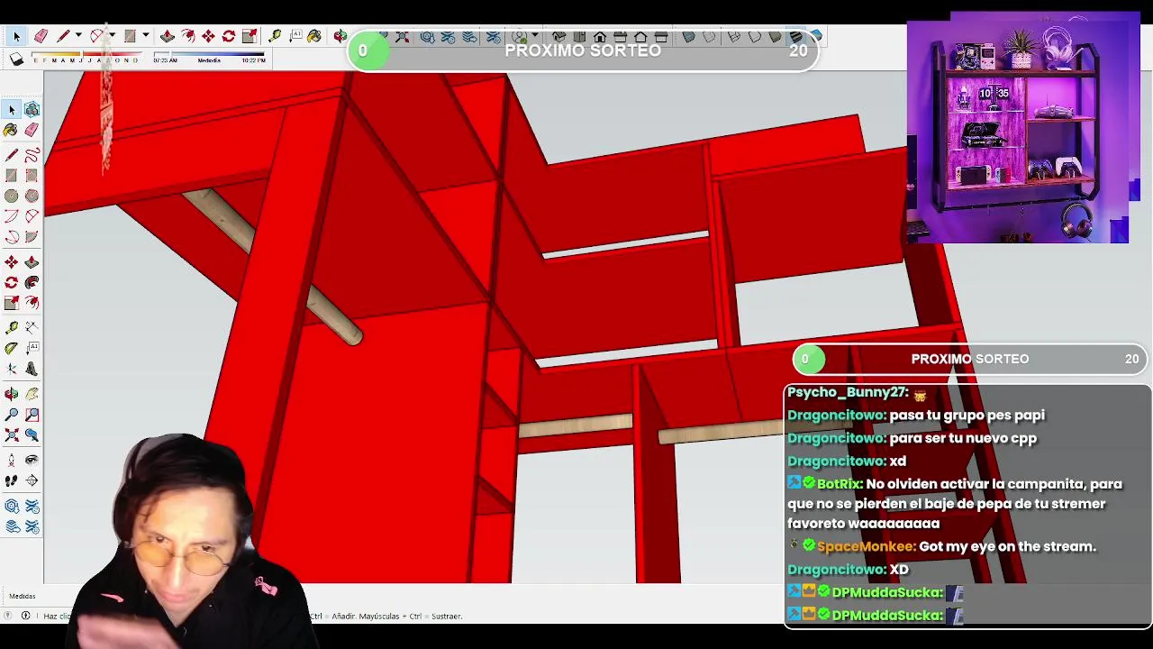Pick the Rotated Rectangle tool
This screenshot has width=1153, height=649.
(32, 176)
